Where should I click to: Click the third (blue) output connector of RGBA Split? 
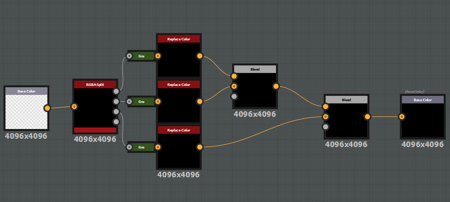pyautogui.click(x=116, y=112)
